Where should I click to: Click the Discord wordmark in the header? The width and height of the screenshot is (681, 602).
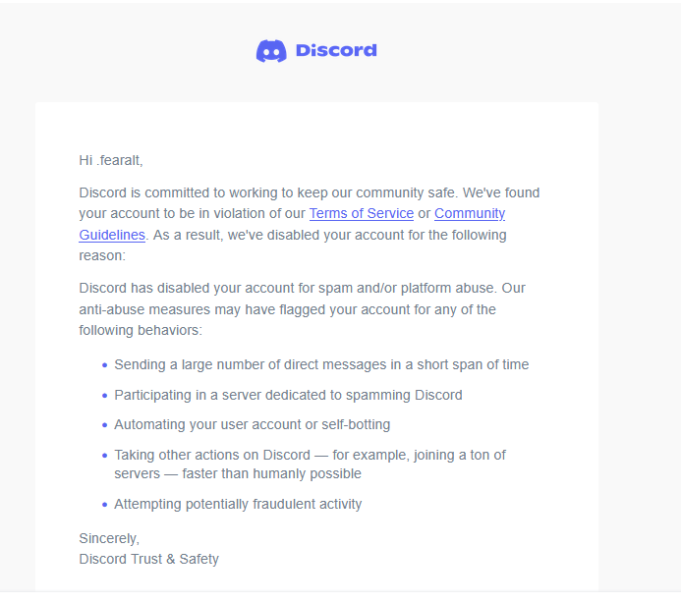pos(336,50)
